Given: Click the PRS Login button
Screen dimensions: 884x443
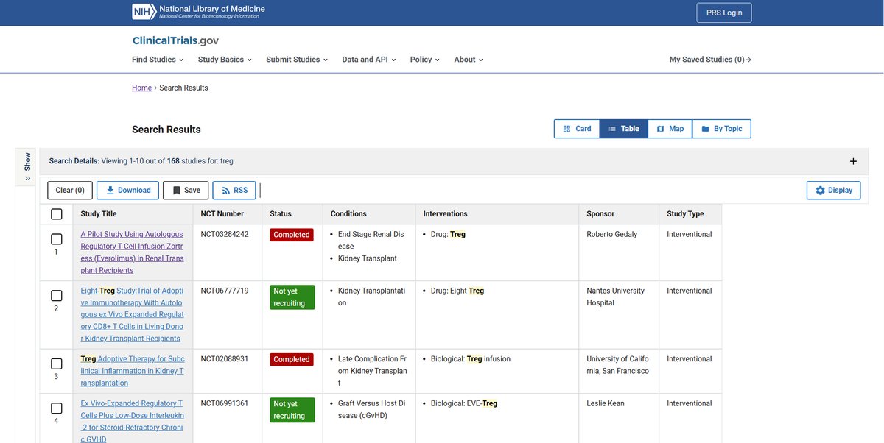Looking at the screenshot, I should (x=723, y=13).
